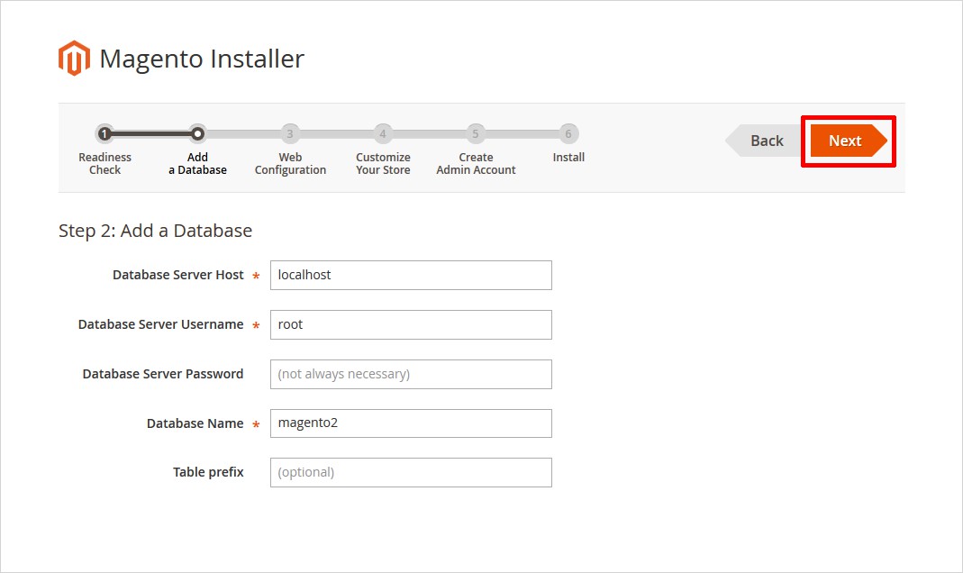Click the step 5 numbered circle
The height and width of the screenshot is (573, 963).
[x=476, y=134]
